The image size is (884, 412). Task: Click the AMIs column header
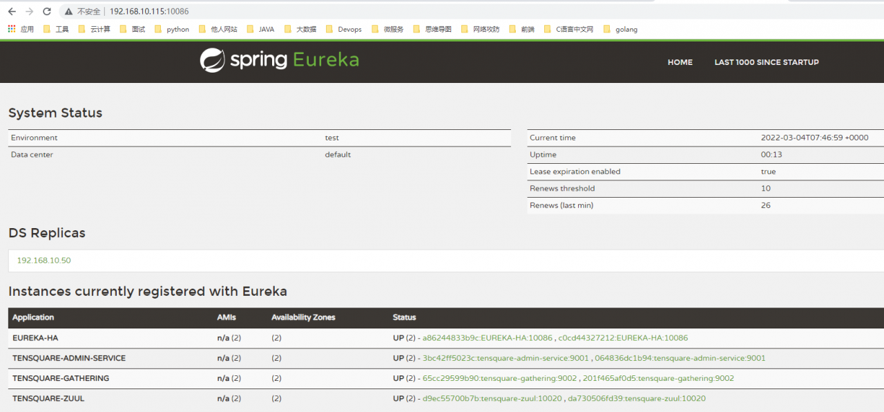[x=227, y=317]
